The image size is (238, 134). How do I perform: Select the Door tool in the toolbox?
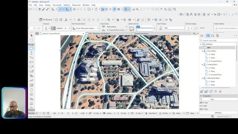(31, 90)
